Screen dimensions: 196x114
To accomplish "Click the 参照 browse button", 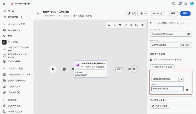I will [186, 45].
